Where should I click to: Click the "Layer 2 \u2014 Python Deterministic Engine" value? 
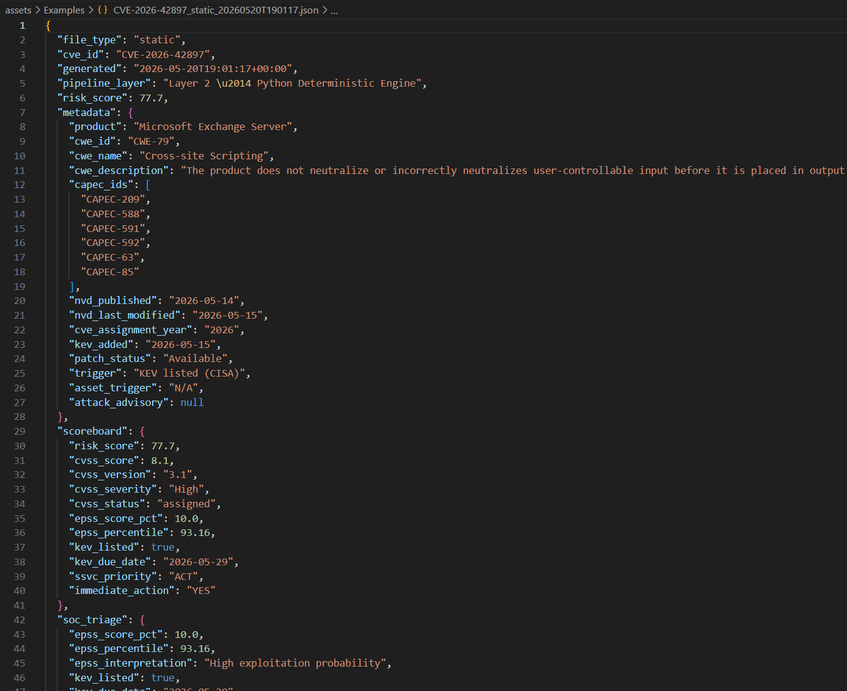pyautogui.click(x=293, y=83)
